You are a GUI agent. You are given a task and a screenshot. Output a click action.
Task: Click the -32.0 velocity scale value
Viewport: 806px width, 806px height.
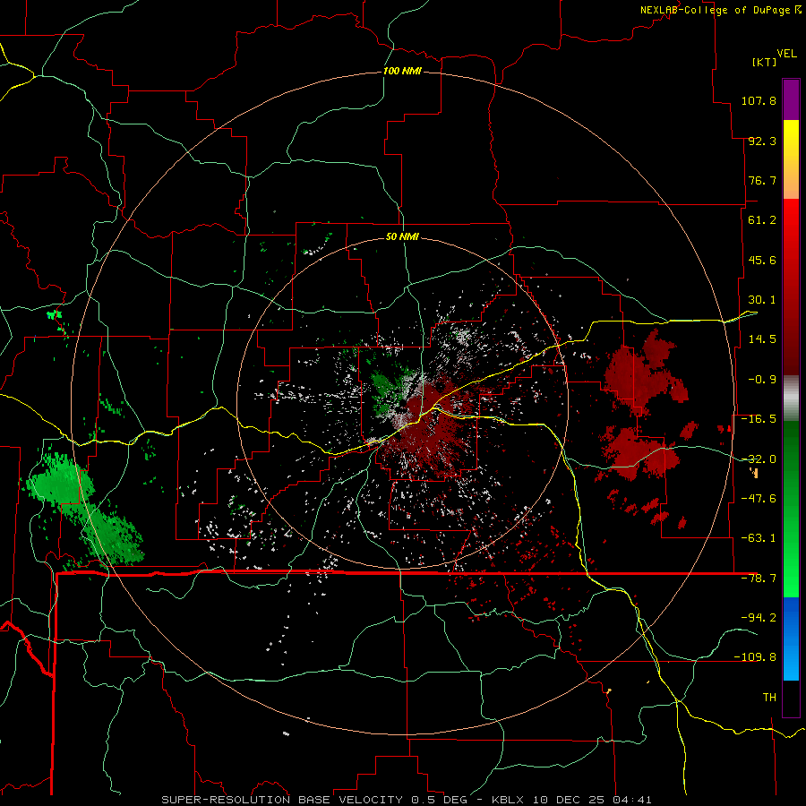click(x=759, y=459)
